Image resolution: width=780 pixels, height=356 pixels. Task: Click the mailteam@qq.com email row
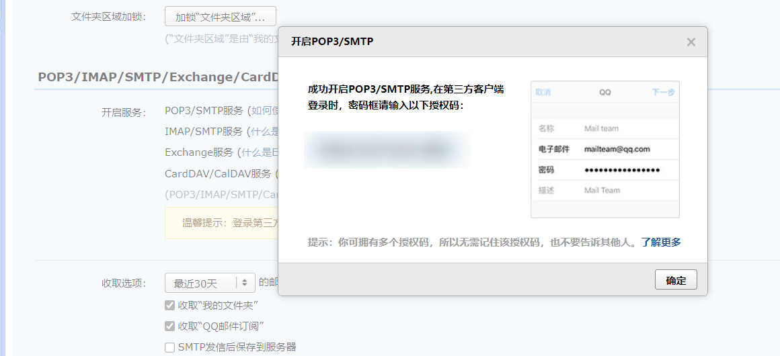[x=604, y=149]
